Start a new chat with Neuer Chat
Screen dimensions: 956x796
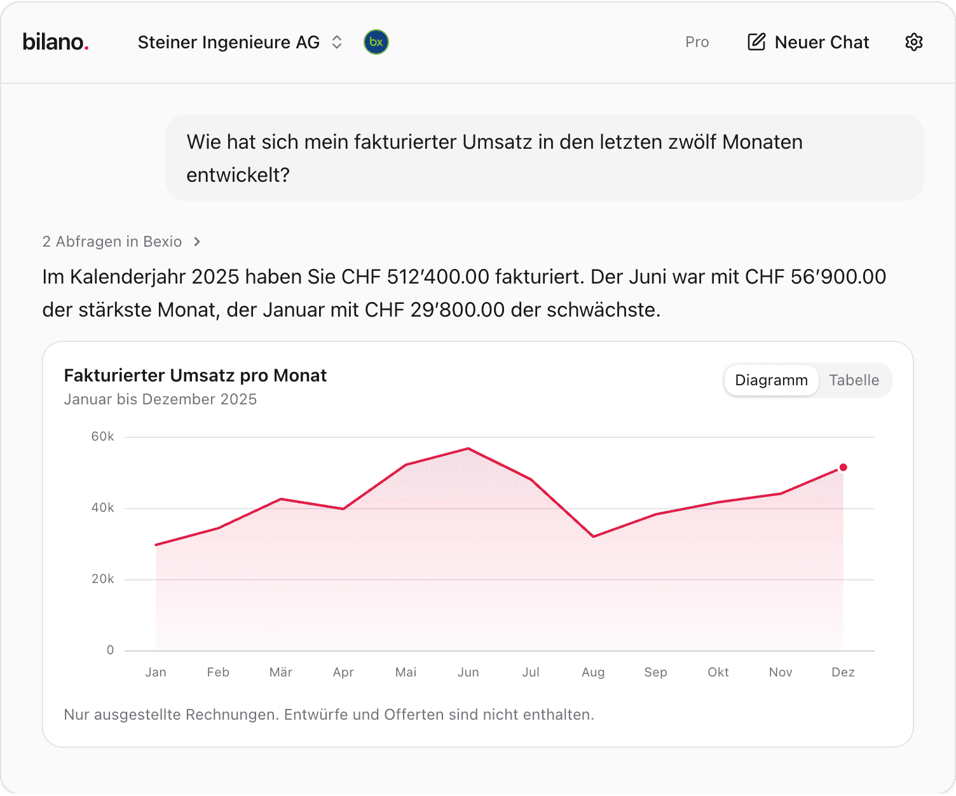pos(808,42)
